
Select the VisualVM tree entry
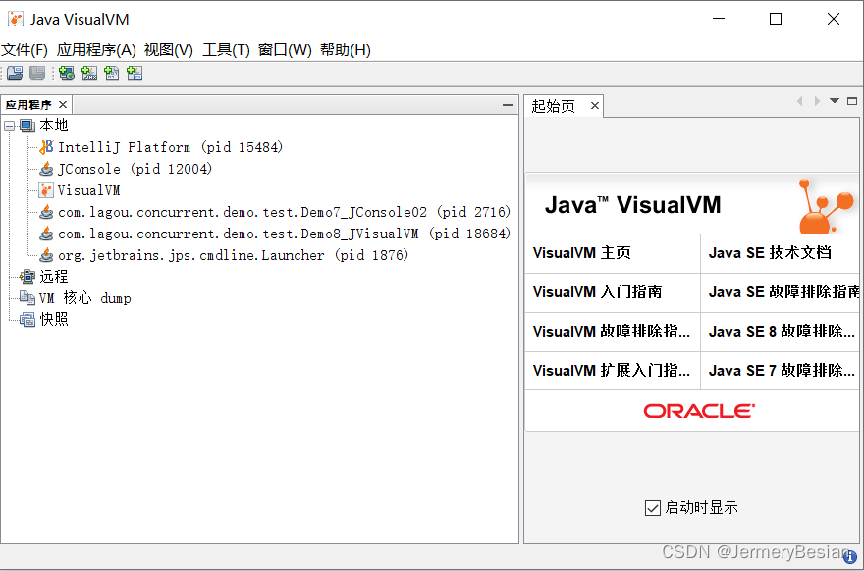point(88,190)
